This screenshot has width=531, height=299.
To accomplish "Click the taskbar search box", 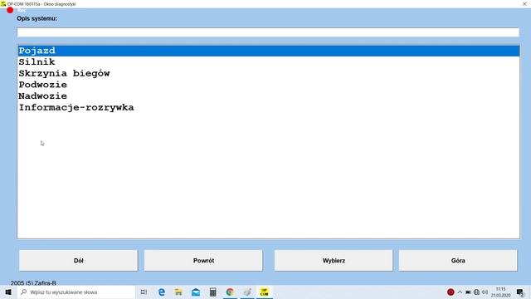I will [x=76, y=292].
